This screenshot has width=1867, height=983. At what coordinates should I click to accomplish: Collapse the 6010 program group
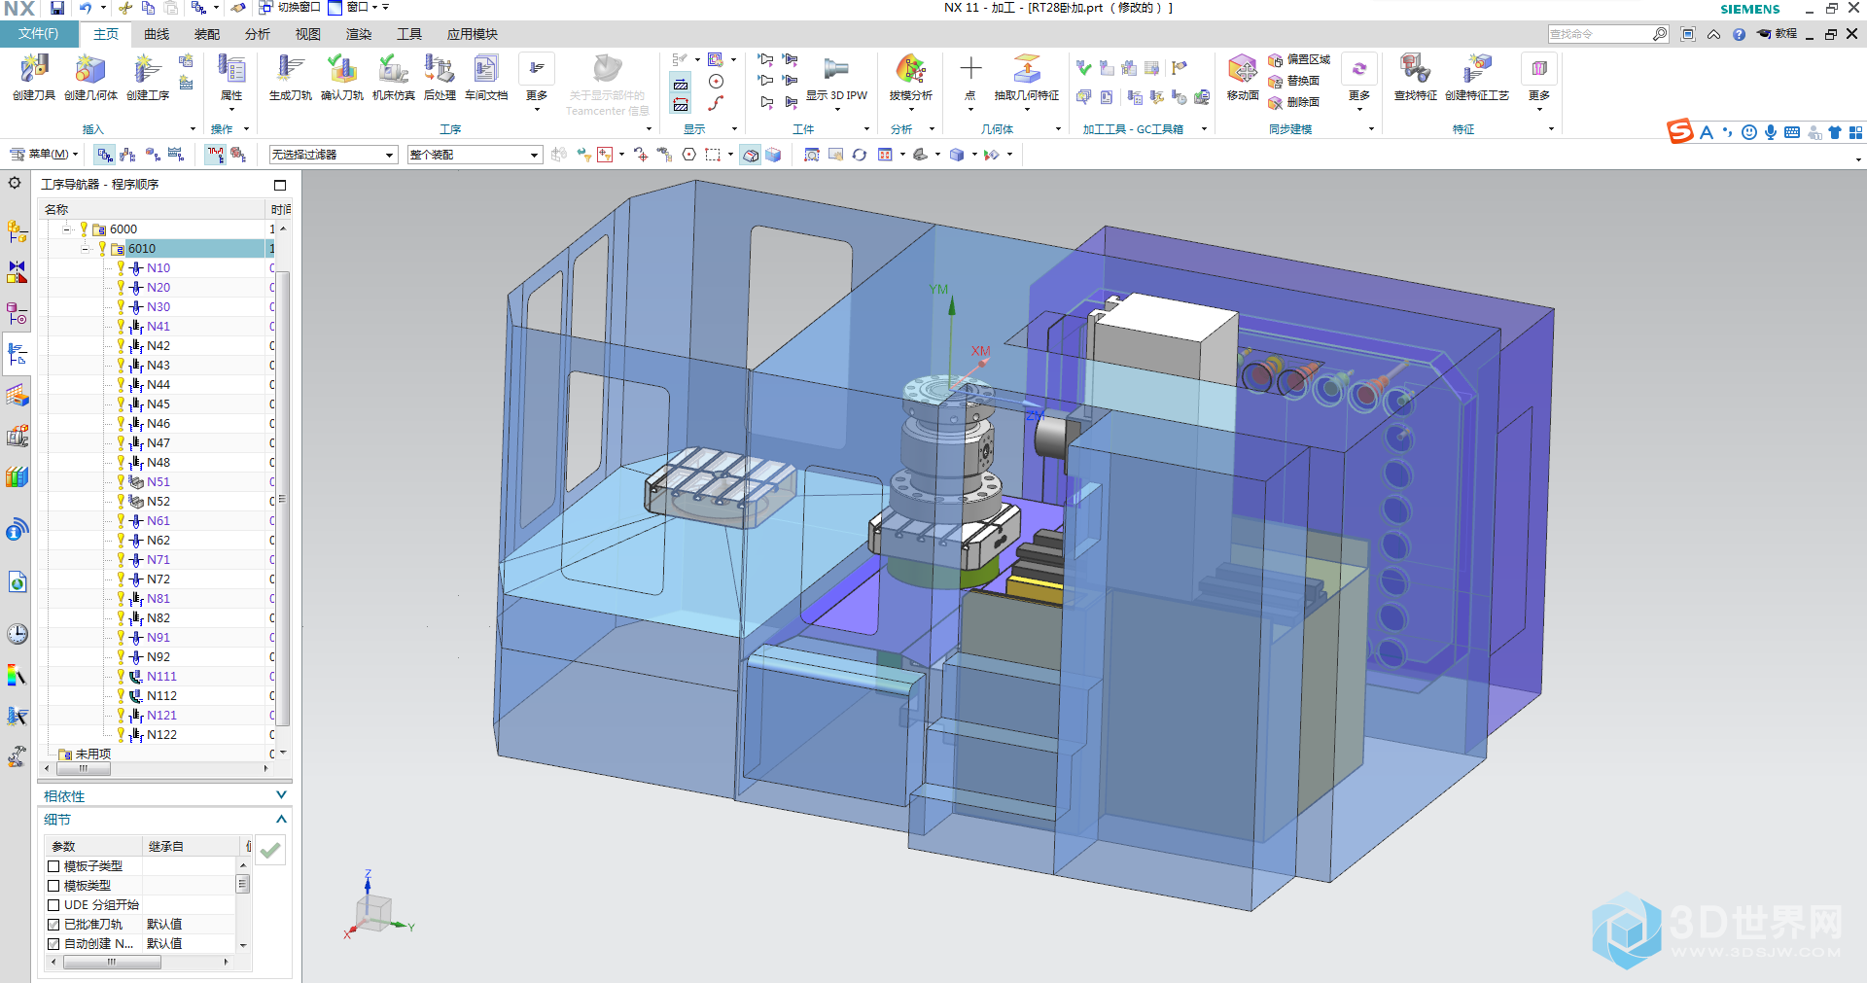(x=86, y=249)
